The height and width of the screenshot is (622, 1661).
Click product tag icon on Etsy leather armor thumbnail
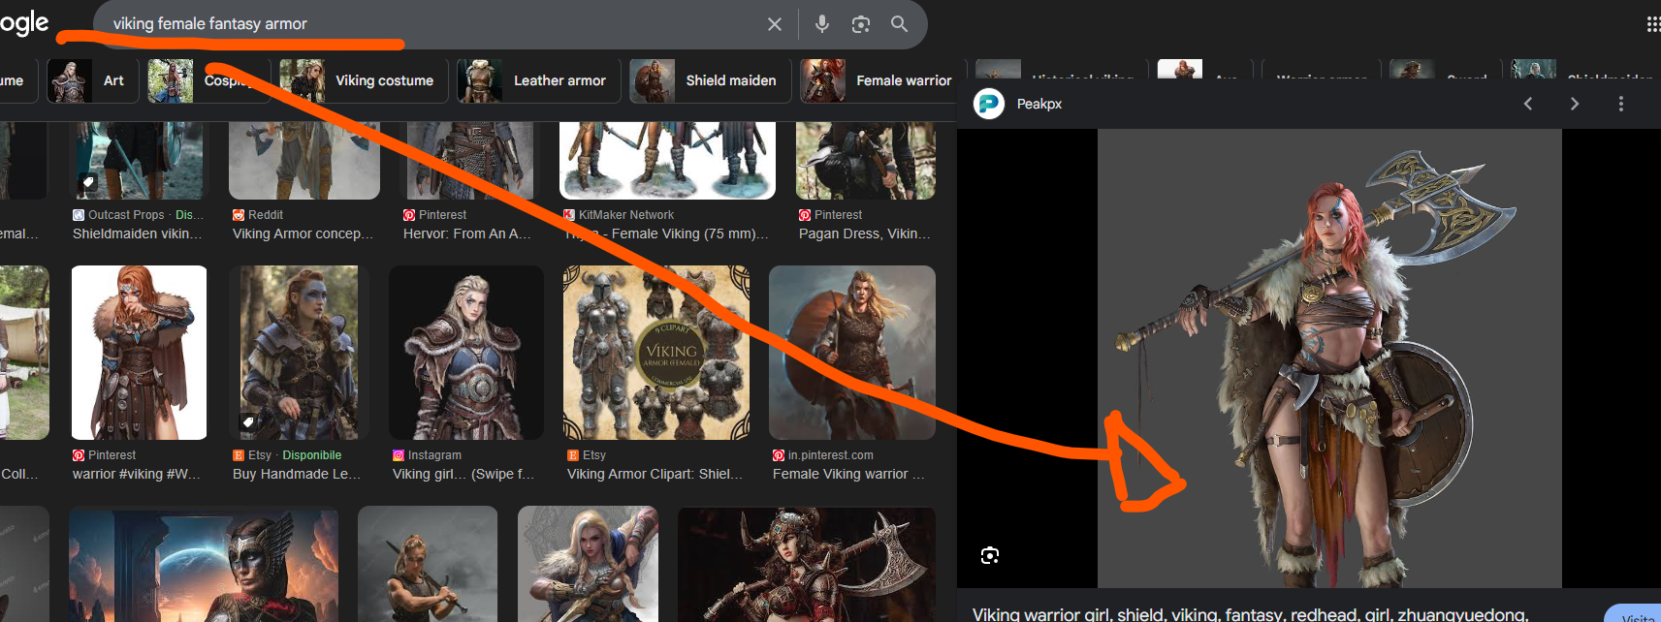click(x=247, y=422)
